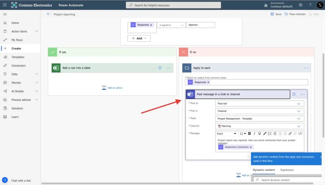Expand the Action items chevron
The height and width of the screenshot is (185, 325).
(36, 31)
